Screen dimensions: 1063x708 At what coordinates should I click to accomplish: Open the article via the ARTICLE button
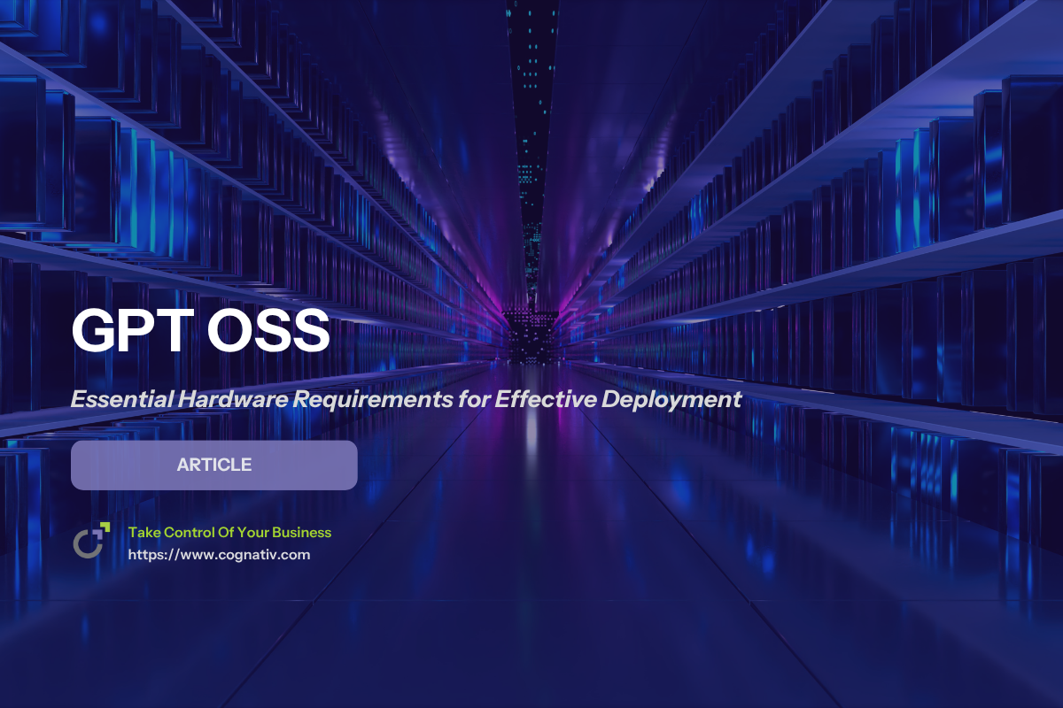pos(213,465)
